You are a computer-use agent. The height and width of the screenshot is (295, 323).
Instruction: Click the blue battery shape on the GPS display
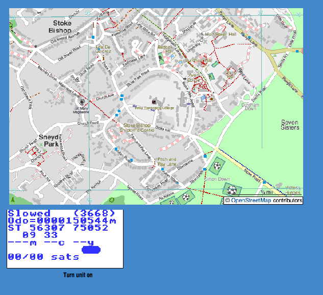point(91,250)
